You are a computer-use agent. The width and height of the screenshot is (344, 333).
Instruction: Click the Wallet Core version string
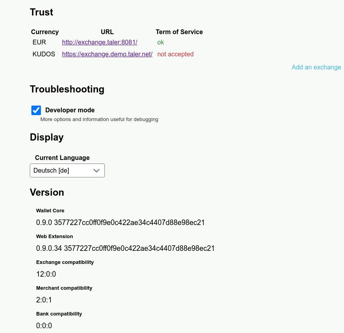[x=120, y=223]
